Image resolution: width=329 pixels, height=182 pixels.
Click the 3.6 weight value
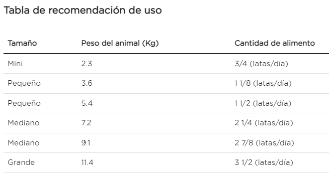(87, 83)
